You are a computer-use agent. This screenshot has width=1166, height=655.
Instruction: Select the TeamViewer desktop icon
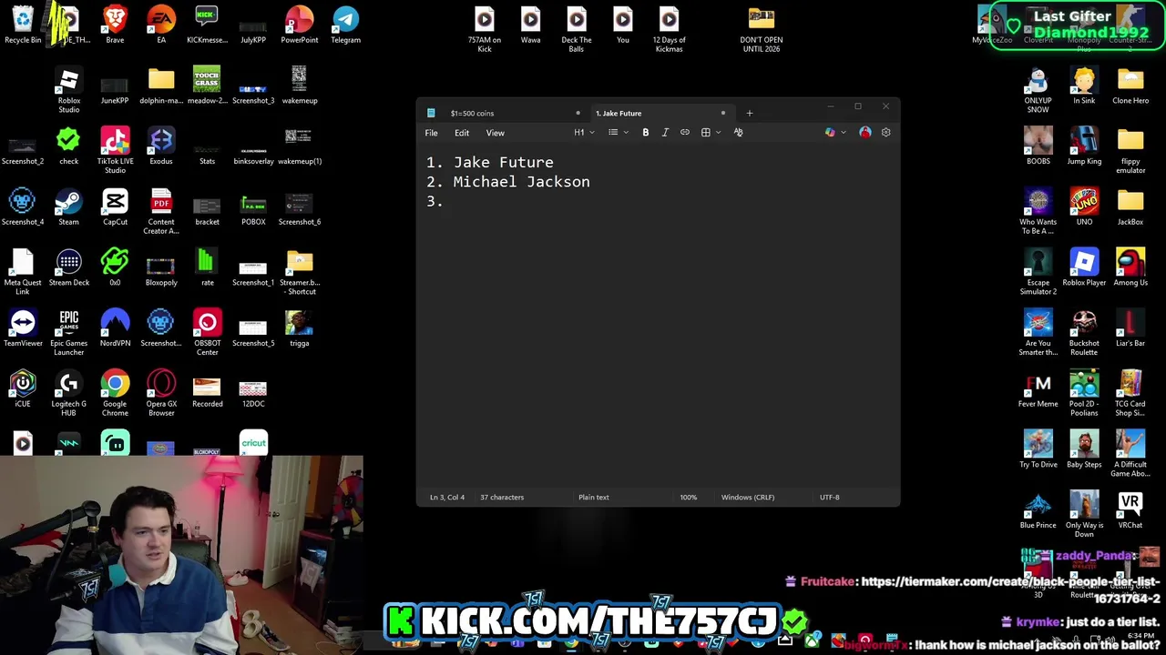pos(23,328)
